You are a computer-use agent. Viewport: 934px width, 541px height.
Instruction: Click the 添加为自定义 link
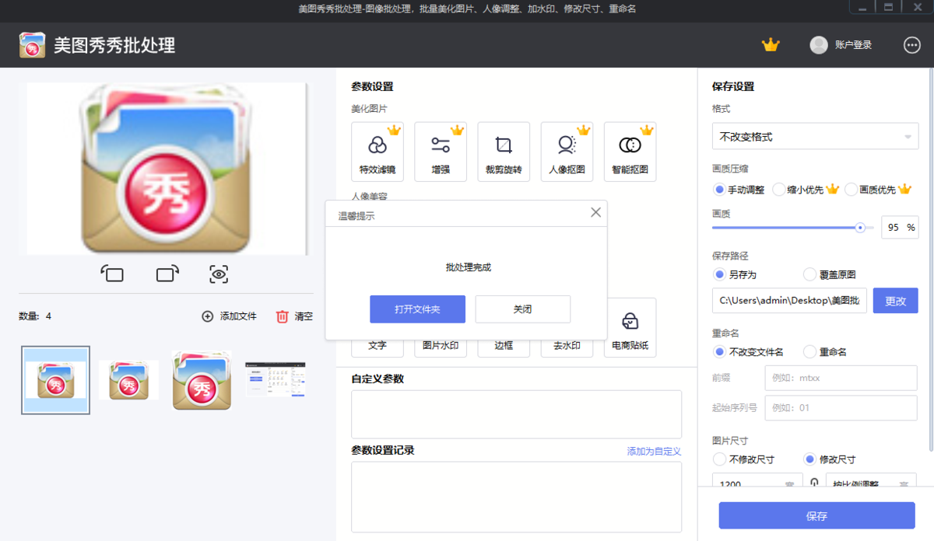pos(654,451)
